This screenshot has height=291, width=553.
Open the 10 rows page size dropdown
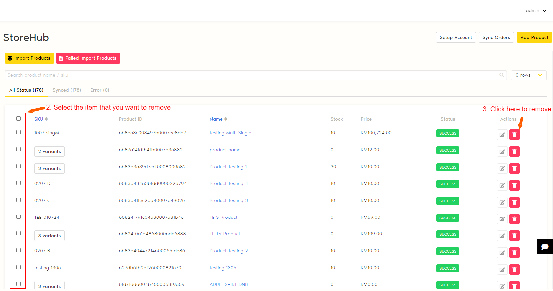(x=528, y=75)
